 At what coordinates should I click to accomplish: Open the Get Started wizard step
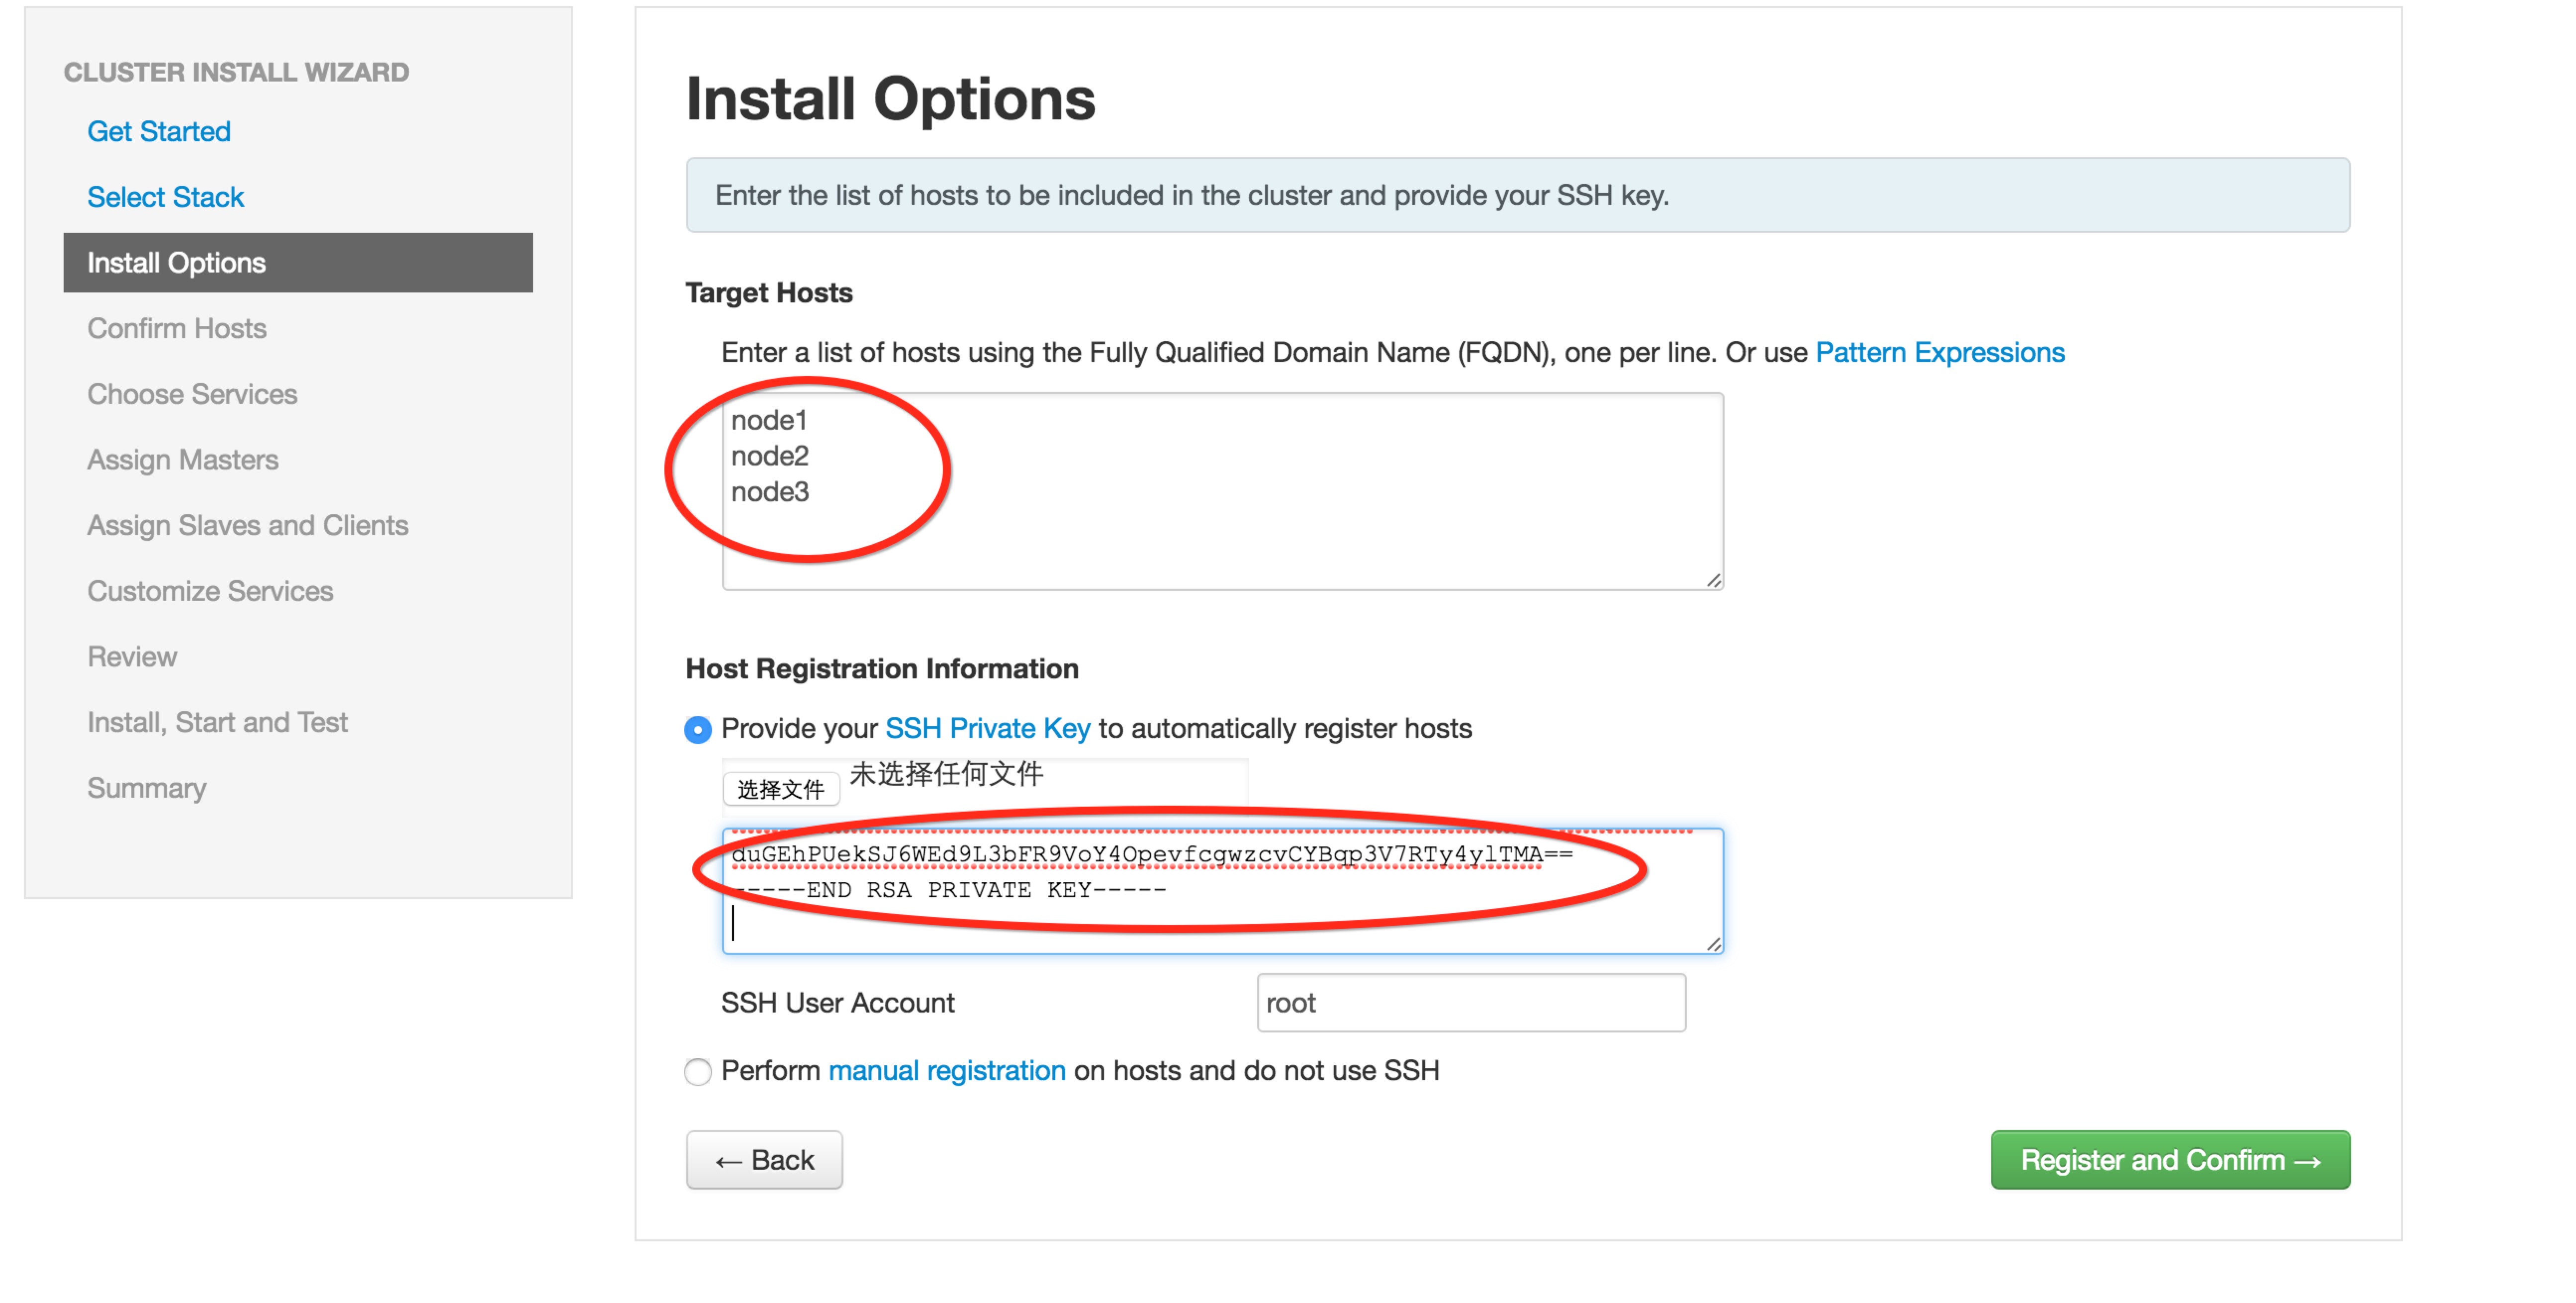(159, 131)
